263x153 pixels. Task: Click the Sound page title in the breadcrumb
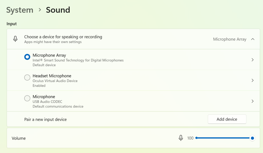coord(58,10)
